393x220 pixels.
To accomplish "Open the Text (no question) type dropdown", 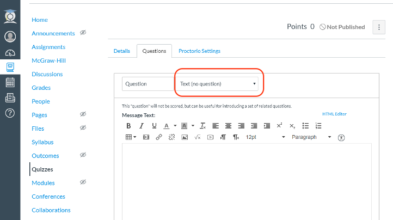I will (x=217, y=84).
